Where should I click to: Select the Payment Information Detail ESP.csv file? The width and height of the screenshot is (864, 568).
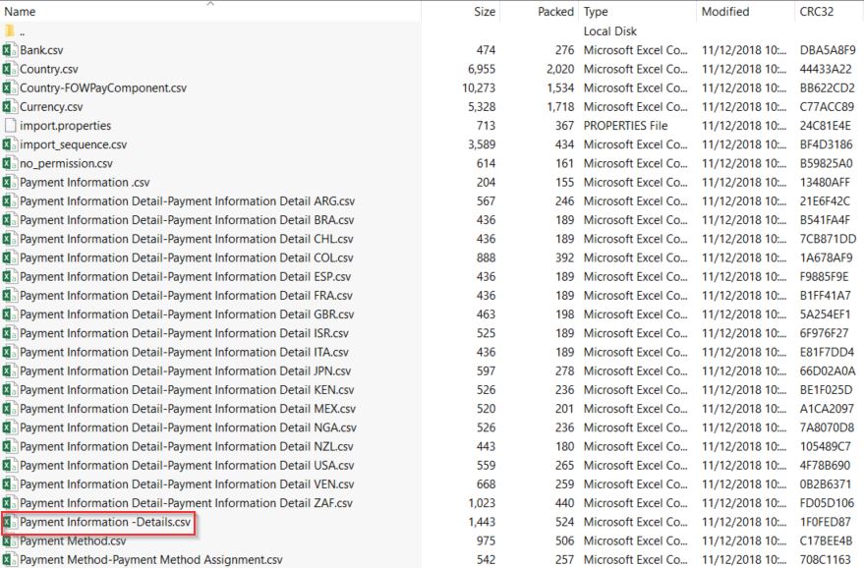[185, 276]
